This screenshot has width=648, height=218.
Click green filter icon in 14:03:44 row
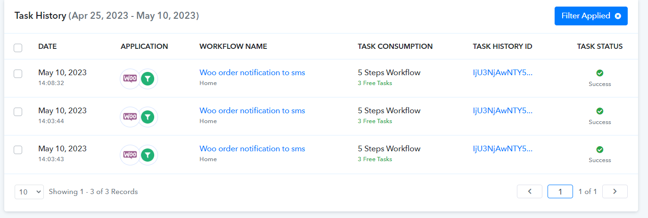coord(148,117)
